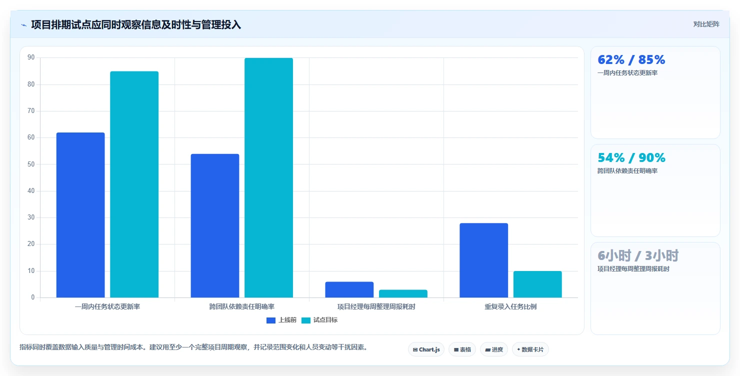Click the lightning icon beside the title
Image resolution: width=740 pixels, height=376 pixels.
click(23, 24)
